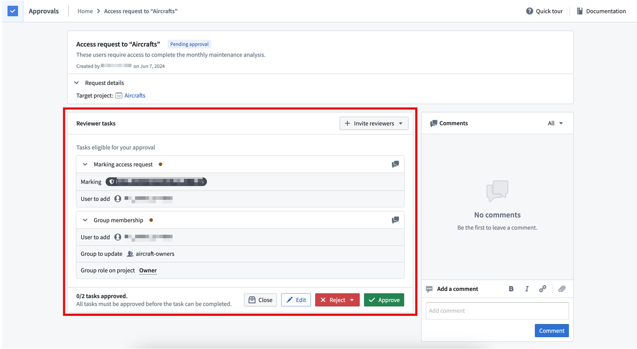Open the Reject options dropdown

point(352,300)
